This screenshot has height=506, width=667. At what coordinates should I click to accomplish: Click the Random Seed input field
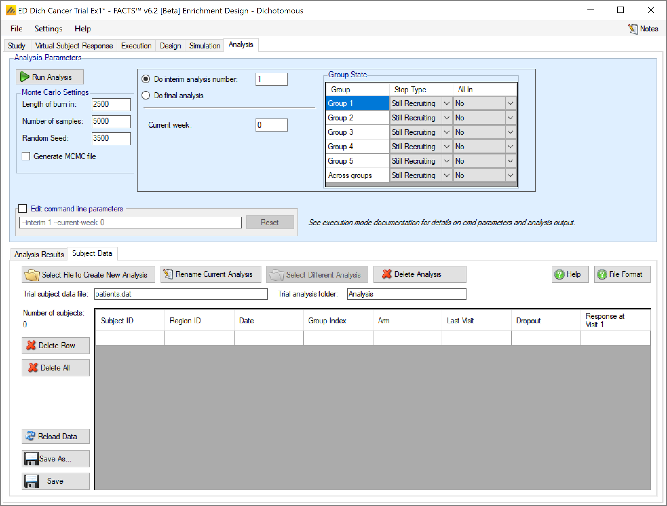(111, 138)
